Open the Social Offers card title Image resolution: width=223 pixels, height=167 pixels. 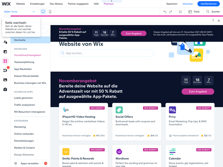click(124, 117)
